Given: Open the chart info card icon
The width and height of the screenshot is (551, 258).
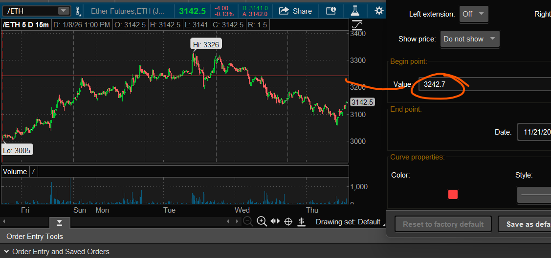Looking at the screenshot, I should tap(331, 11).
